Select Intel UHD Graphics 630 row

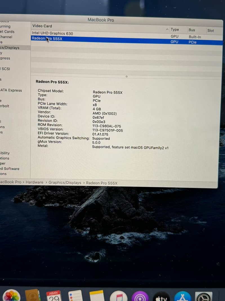coord(52,34)
